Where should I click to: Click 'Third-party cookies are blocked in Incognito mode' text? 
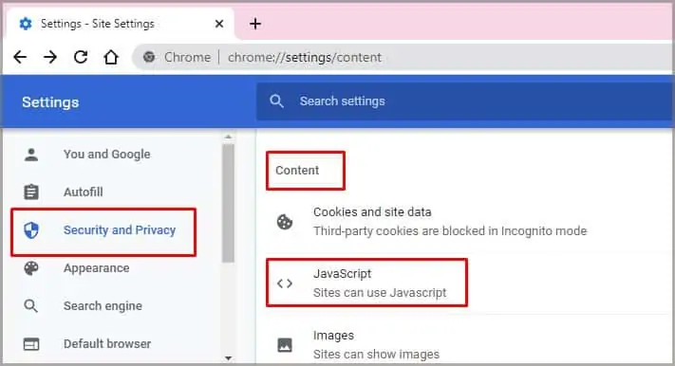450,231
